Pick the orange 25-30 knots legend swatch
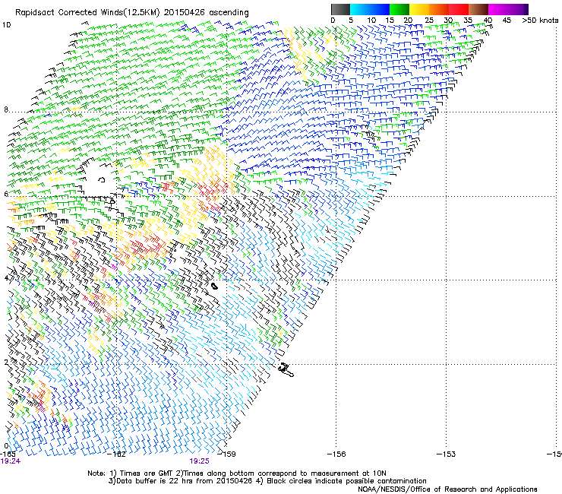 coord(439,9)
